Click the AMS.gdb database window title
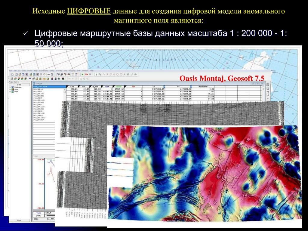308x231 pixels. pyautogui.click(x=38, y=84)
